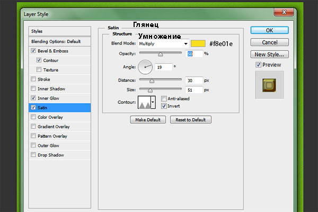The height and width of the screenshot is (212, 318).
Task: Tick the Outer Glow checkbox
Action: point(33,145)
